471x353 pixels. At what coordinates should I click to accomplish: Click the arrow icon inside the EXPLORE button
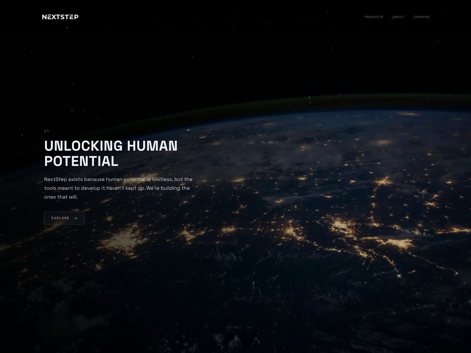click(x=75, y=218)
